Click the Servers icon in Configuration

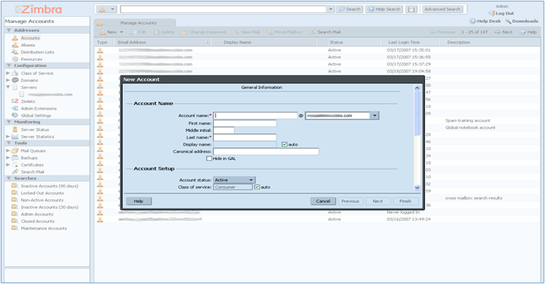point(15,87)
